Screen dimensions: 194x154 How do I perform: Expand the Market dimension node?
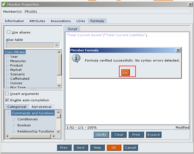pyautogui.click(x=7, y=70)
